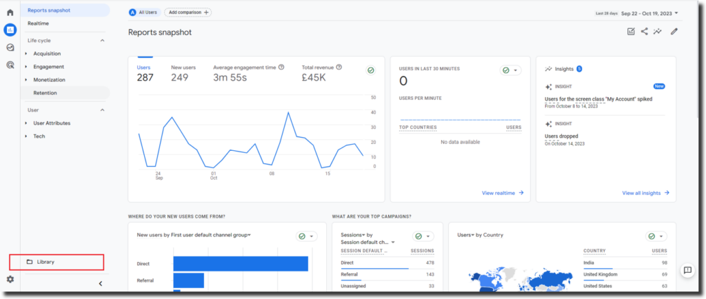Collapse the Life cycle group
Screen dimensions: 706x299
103,41
